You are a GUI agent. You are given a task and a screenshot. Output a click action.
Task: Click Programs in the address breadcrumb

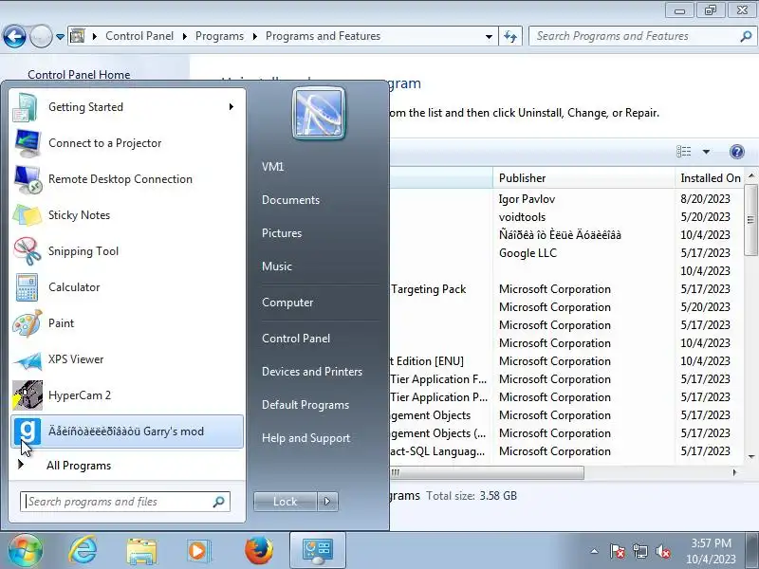pos(219,36)
